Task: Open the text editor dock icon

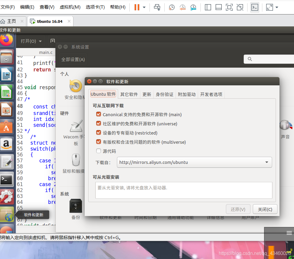Action: coord(7,162)
